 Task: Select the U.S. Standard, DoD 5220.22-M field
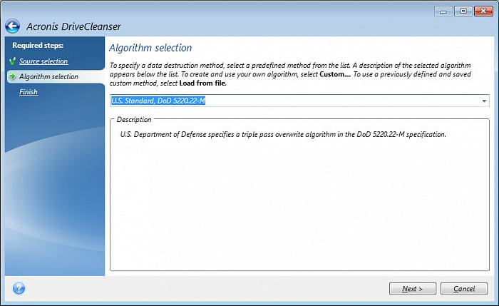point(299,101)
